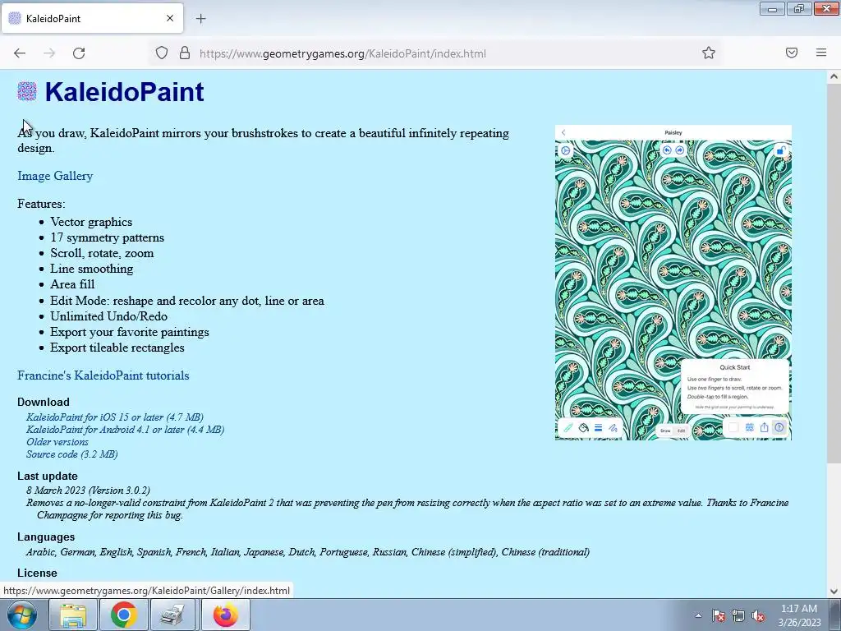Click the Last update heading
Image resolution: width=841 pixels, height=631 pixels.
click(47, 476)
